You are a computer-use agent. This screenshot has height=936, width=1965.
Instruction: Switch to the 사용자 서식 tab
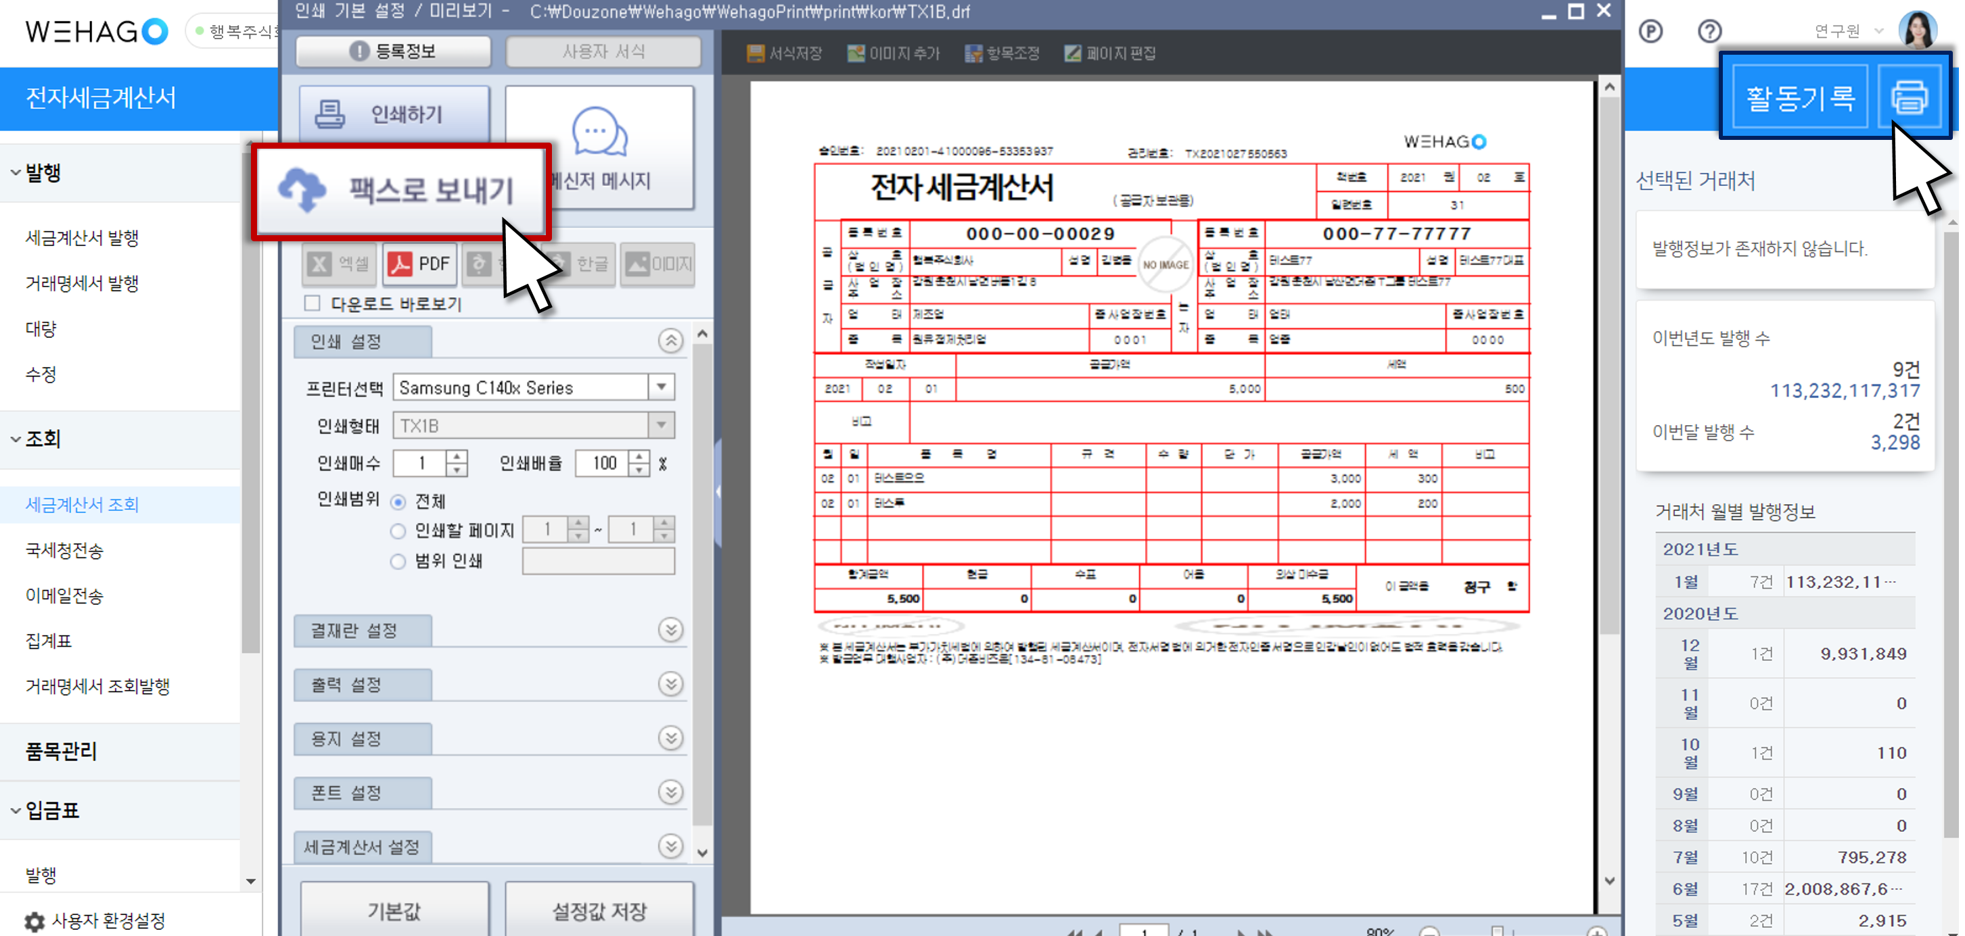click(x=603, y=52)
